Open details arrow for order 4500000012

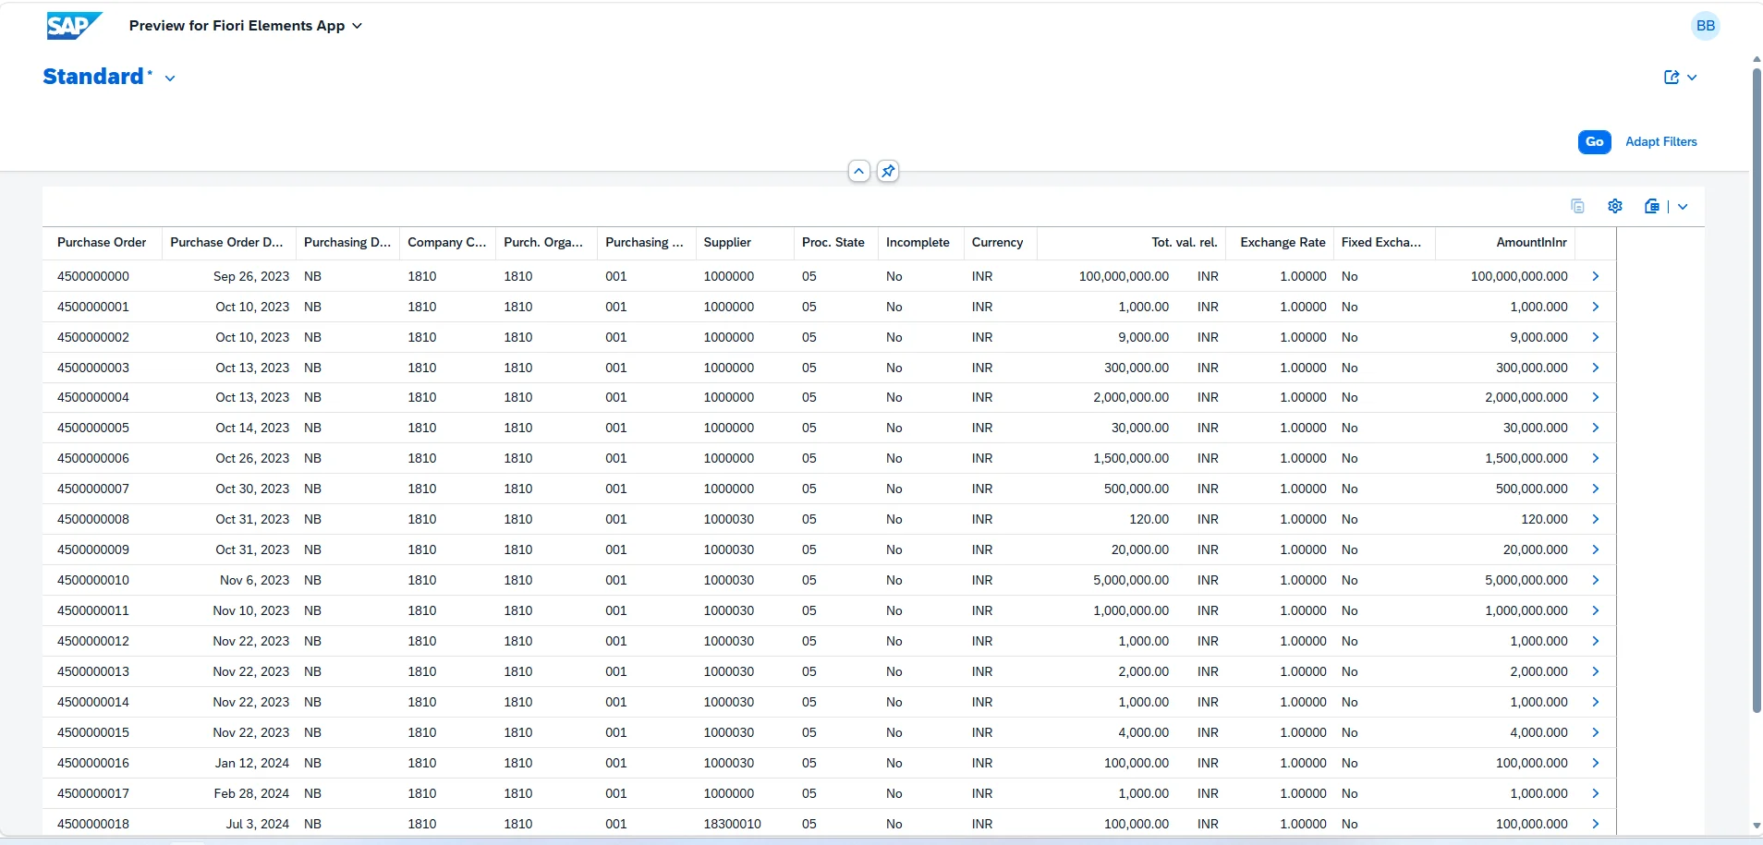1596,641
